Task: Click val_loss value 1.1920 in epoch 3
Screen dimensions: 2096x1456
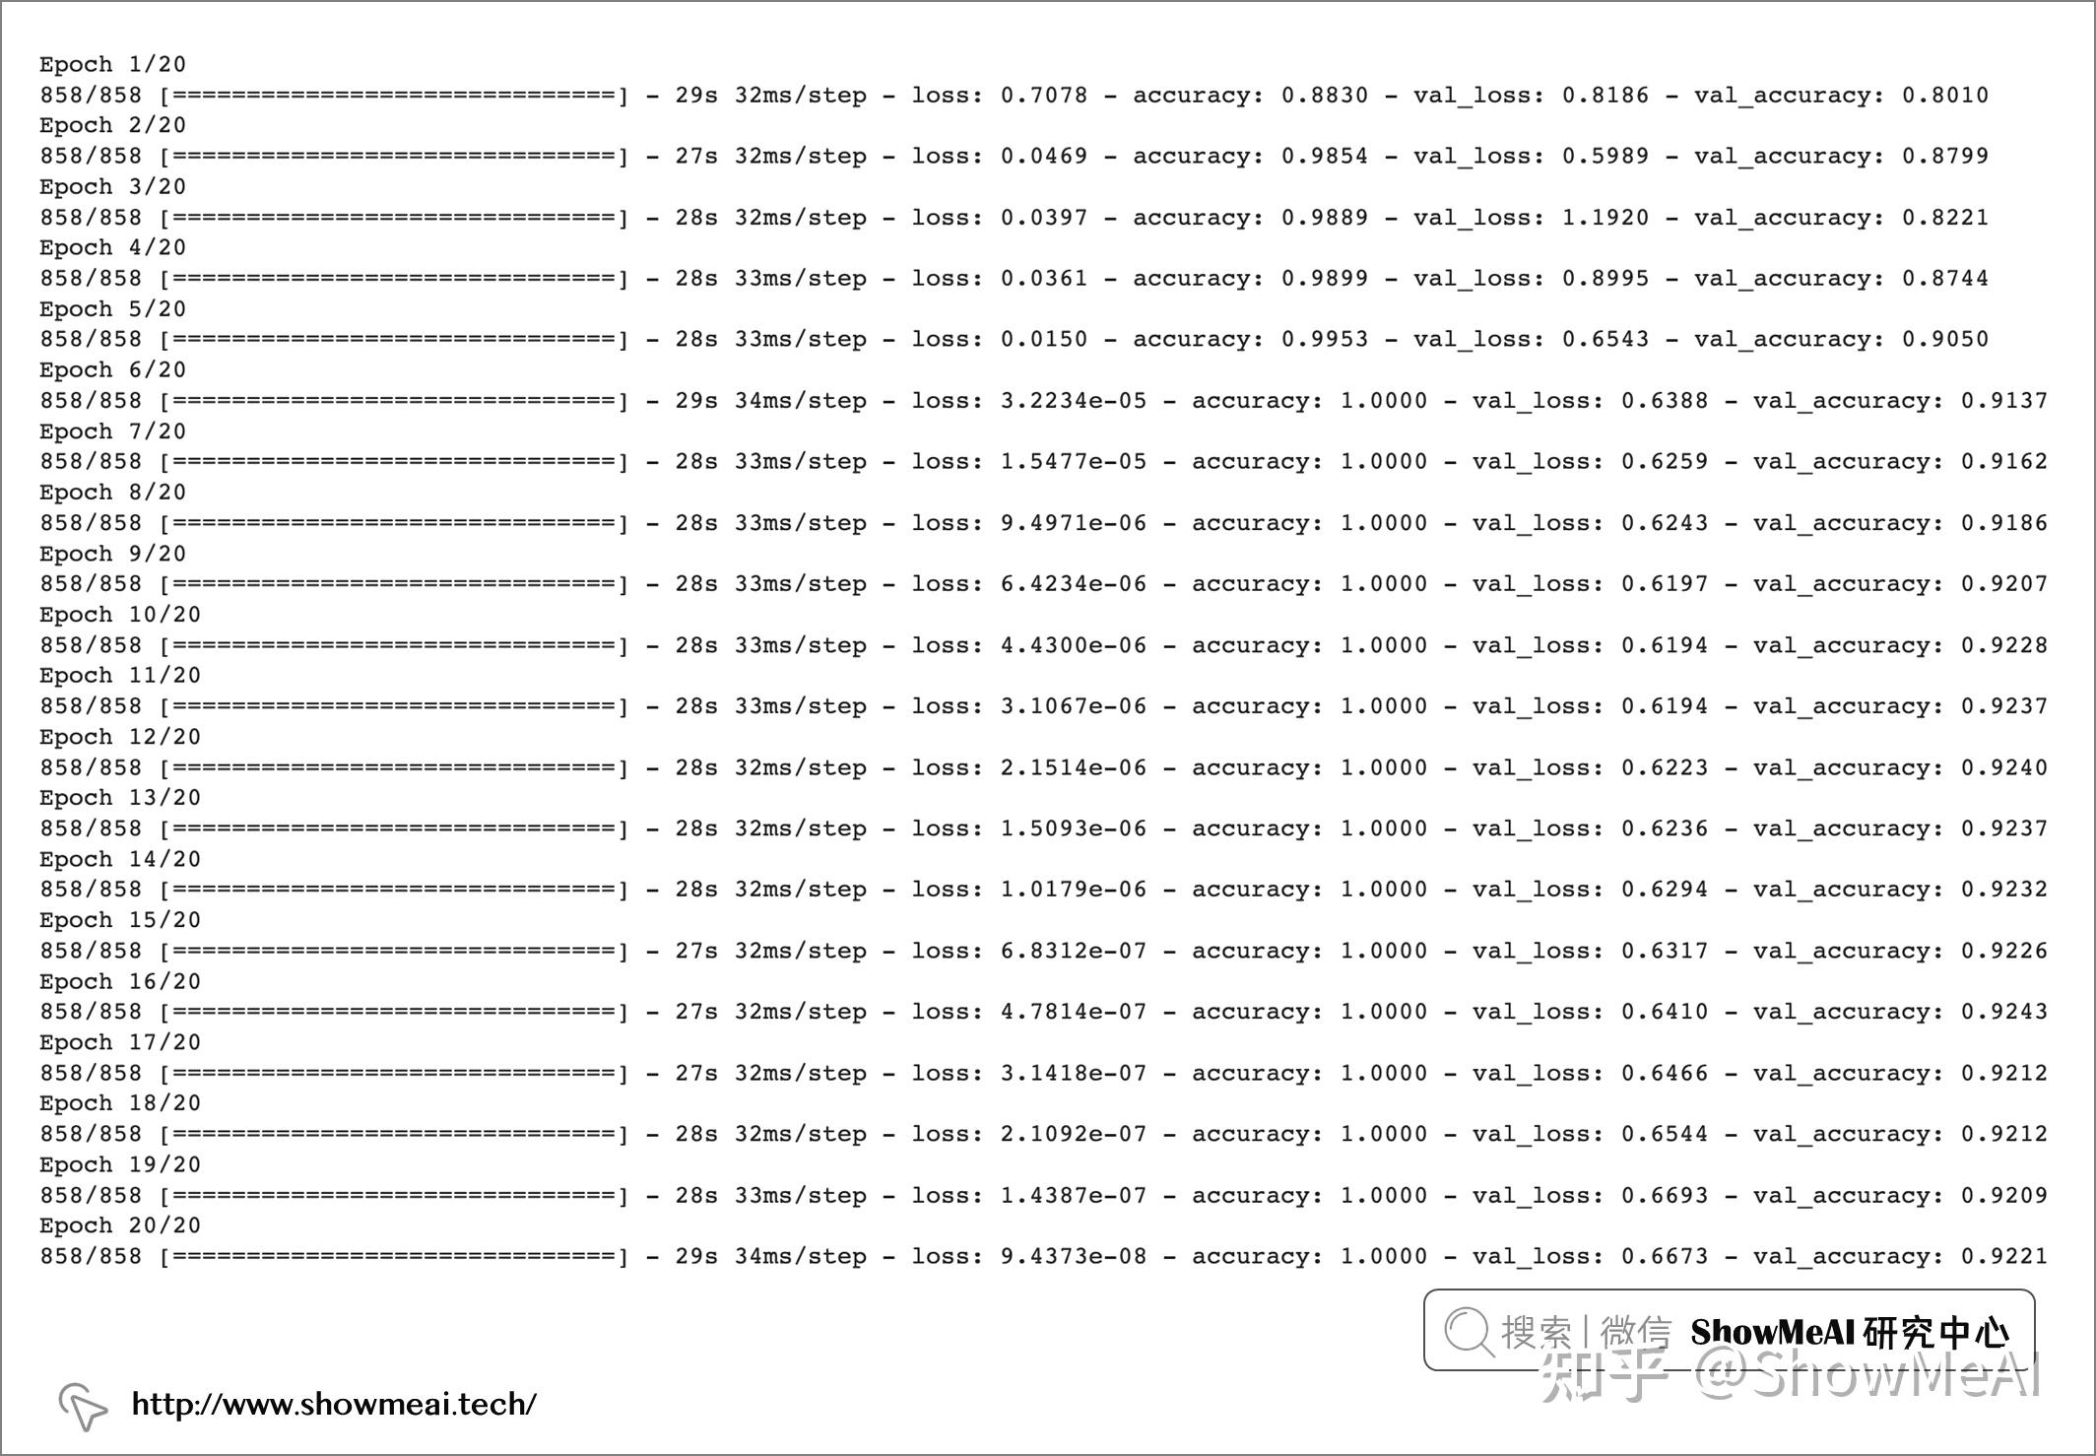Action: pyautogui.click(x=1605, y=218)
